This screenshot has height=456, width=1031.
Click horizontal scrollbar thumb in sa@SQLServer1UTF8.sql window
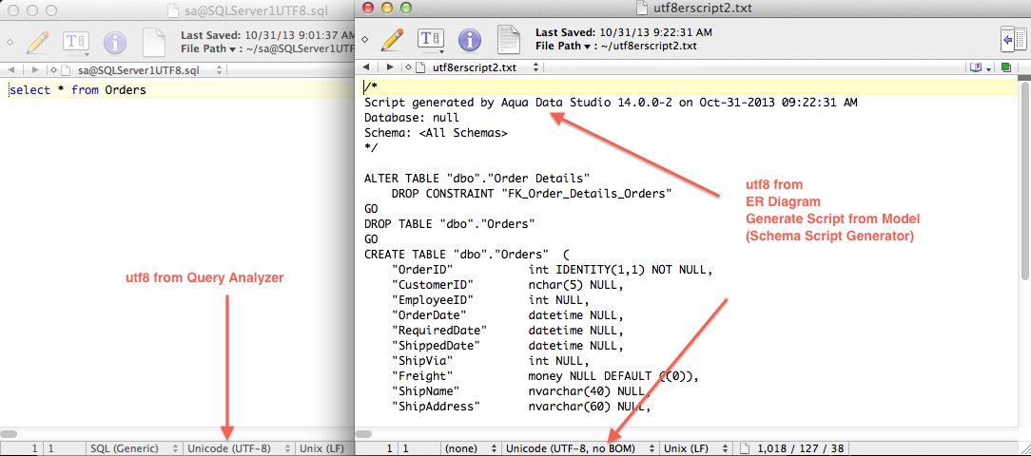click(x=9, y=435)
